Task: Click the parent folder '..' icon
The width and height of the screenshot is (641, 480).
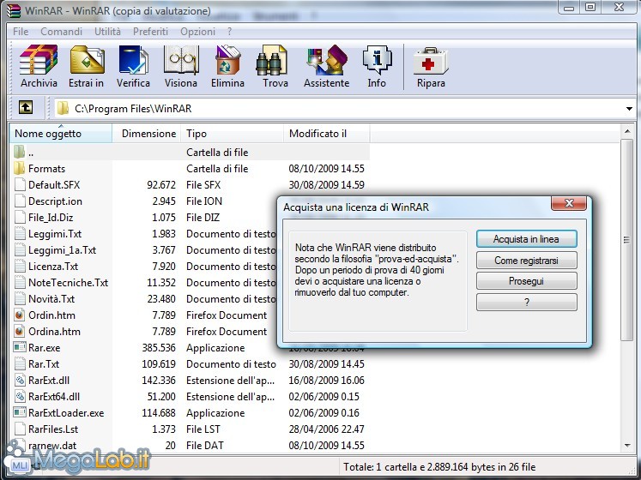Action: point(19,152)
